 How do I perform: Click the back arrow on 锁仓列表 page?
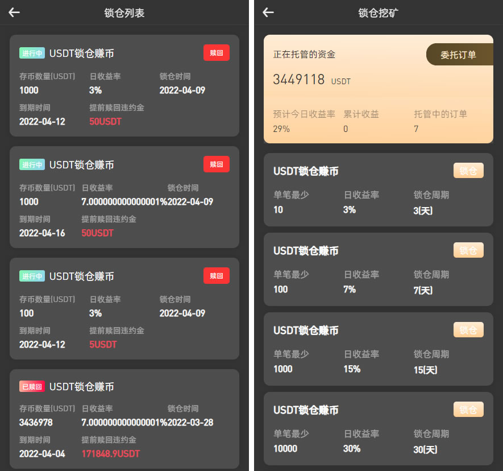click(14, 13)
